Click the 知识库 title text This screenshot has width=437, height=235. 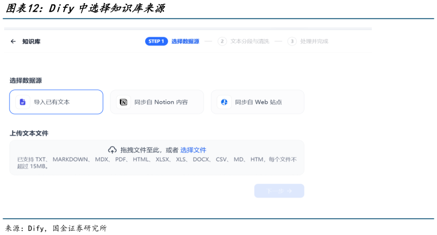[x=31, y=42]
